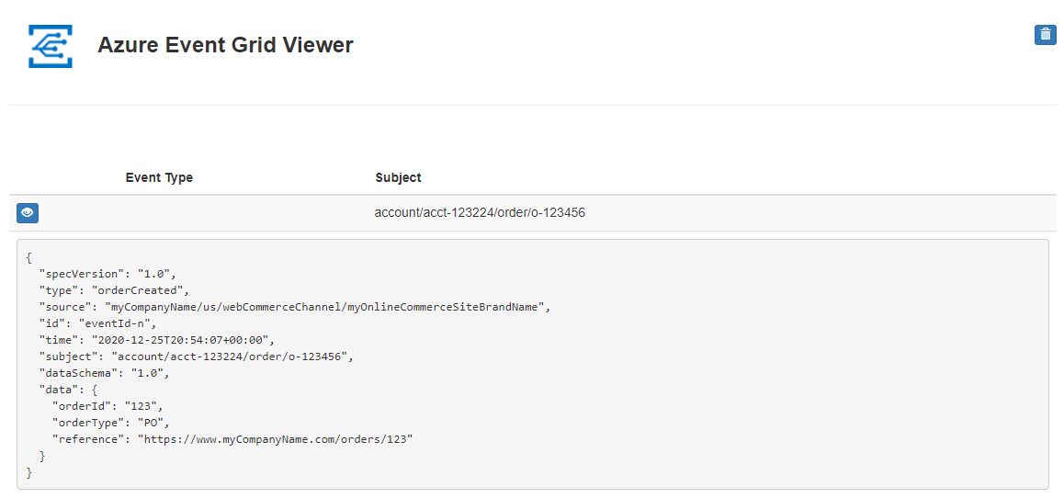The width and height of the screenshot is (1064, 498).
Task: Click the Azure Event Grid logo icon
Action: click(51, 46)
